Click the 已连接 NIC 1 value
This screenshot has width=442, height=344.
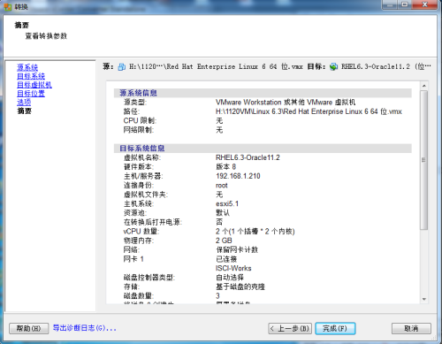(226, 259)
